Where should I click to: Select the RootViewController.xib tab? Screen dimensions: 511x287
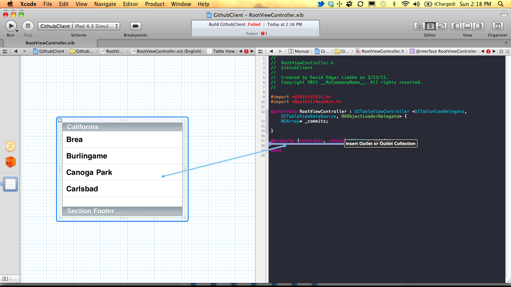[50, 43]
